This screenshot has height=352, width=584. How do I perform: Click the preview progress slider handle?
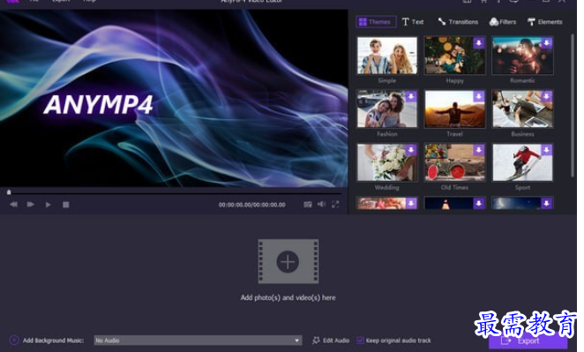click(9, 192)
